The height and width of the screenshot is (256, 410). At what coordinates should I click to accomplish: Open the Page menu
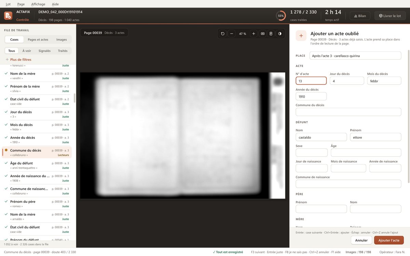click(x=21, y=4)
